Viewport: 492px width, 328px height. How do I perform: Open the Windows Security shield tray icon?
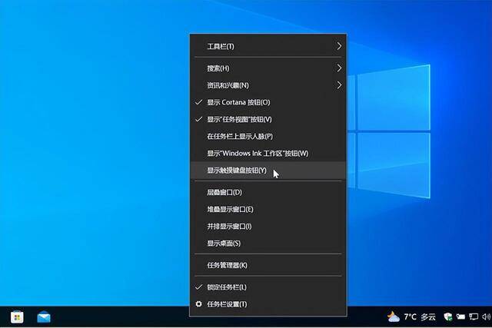[448, 317]
